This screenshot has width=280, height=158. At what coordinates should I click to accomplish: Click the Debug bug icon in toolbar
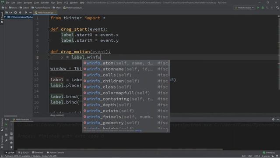click(262, 8)
